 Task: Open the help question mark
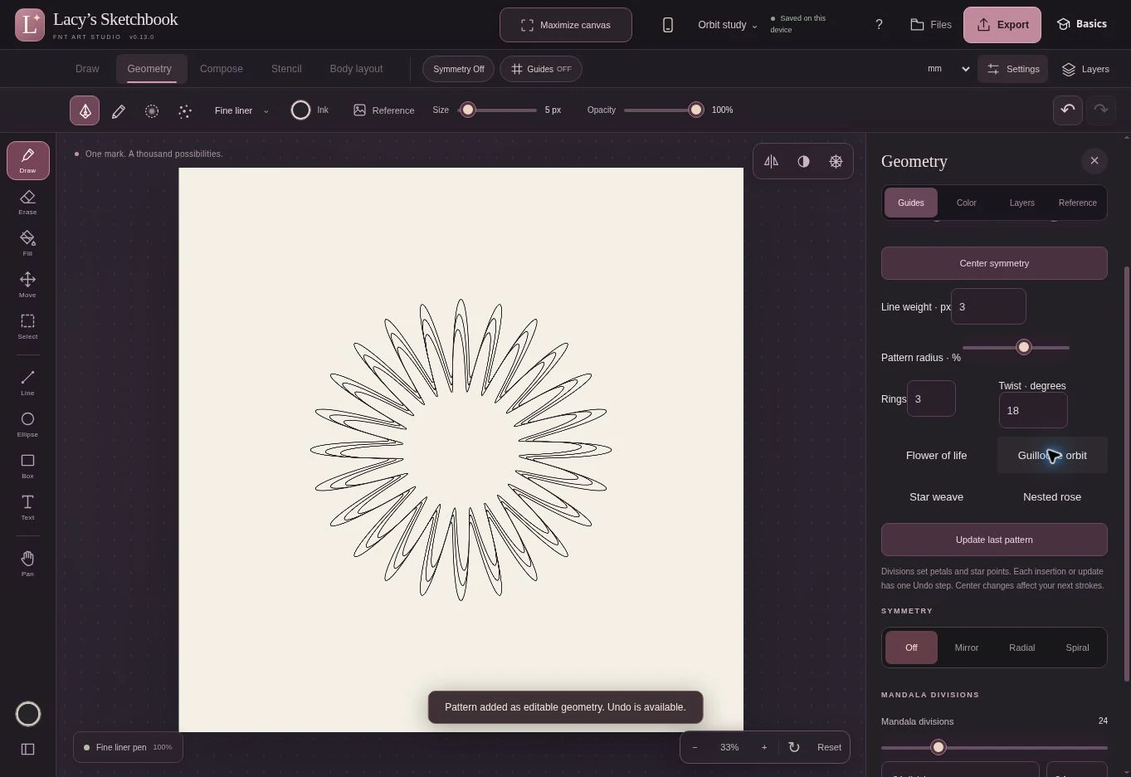(x=879, y=25)
